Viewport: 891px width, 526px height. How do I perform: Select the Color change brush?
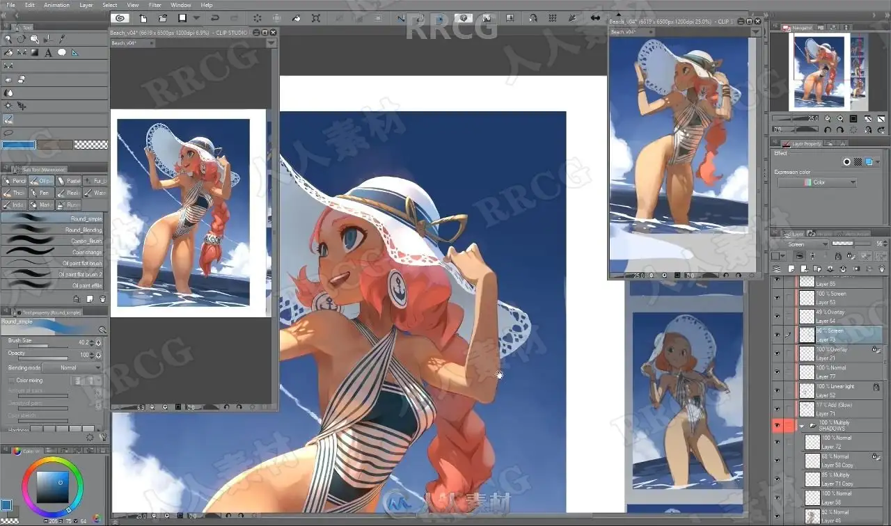click(52, 252)
